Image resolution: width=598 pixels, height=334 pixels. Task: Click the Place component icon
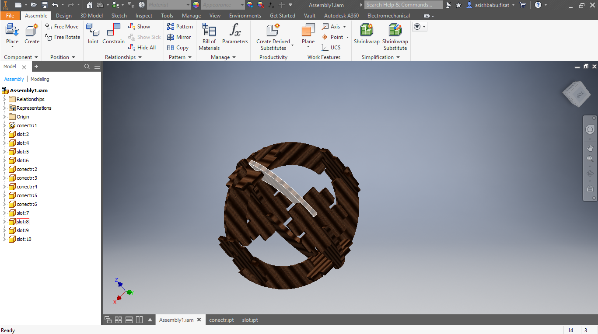(12, 30)
